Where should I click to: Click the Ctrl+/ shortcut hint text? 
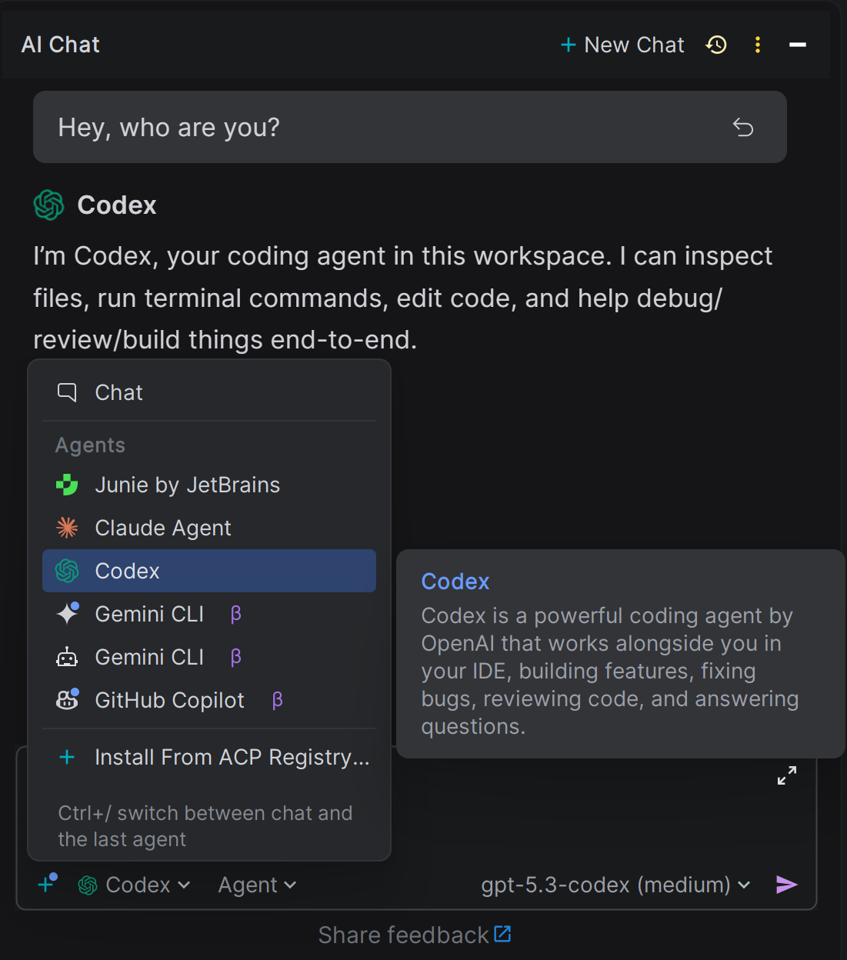coord(205,826)
